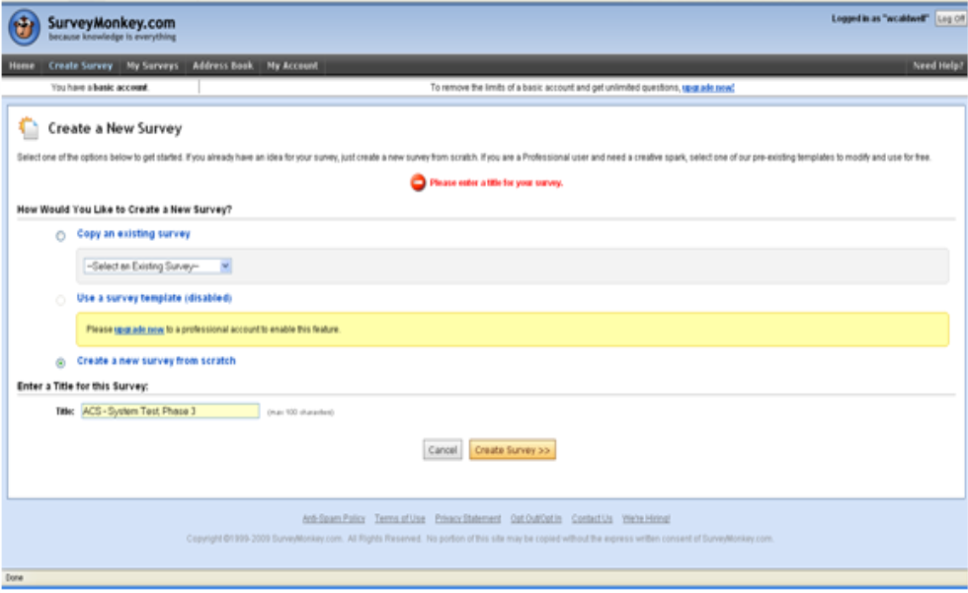Image resolution: width=968 pixels, height=593 pixels.
Task: Open the Terms of Use footer link
Action: 400,519
